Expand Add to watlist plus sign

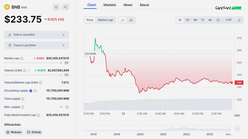pyautogui.click(x=64, y=35)
